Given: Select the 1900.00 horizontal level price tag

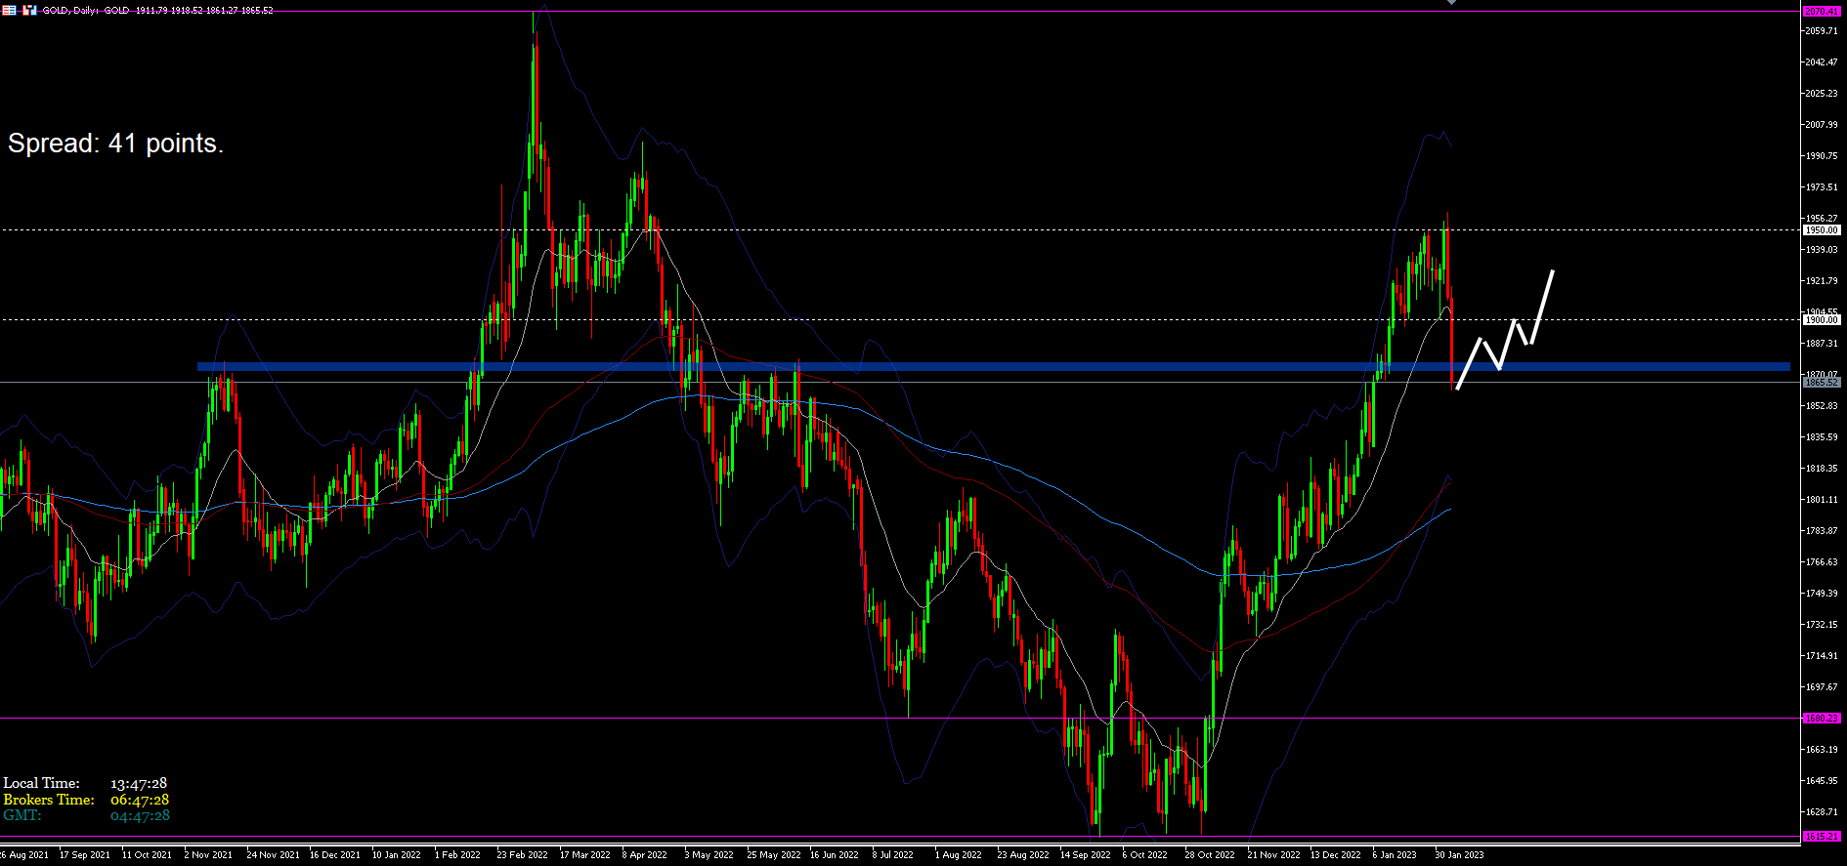Looking at the screenshot, I should point(1822,320).
